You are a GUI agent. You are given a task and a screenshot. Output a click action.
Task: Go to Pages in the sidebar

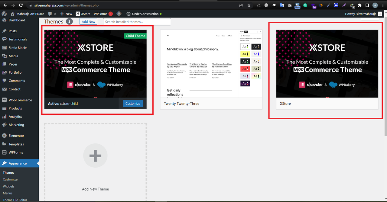click(13, 64)
